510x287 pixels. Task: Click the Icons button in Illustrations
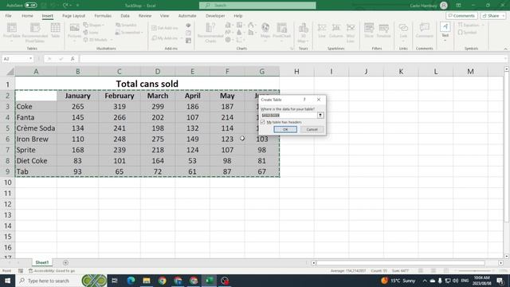[x=91, y=32]
